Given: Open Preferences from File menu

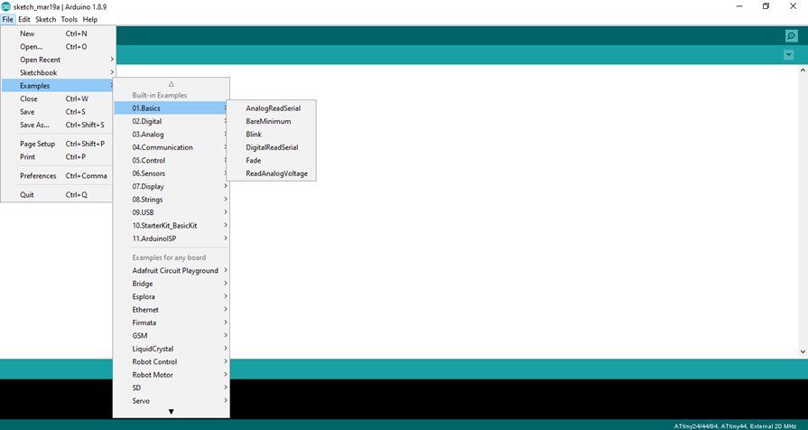Looking at the screenshot, I should (58, 176).
